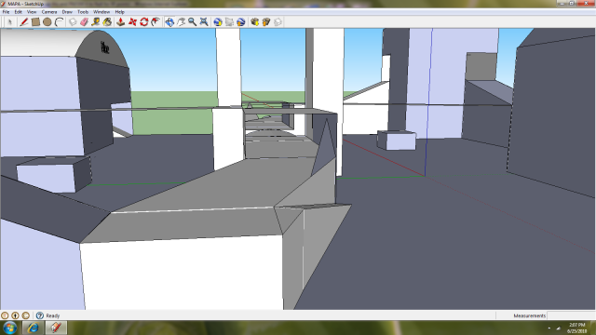
Task: Switch to the Orbit camera tool
Action: coord(169,22)
